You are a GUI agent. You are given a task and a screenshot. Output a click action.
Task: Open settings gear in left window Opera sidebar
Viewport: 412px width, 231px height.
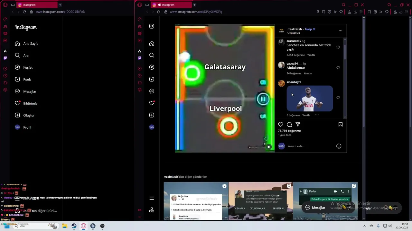tap(5, 90)
